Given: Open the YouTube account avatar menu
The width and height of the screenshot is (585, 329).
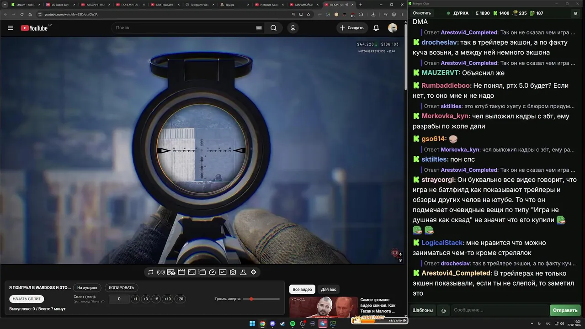Looking at the screenshot, I should (393, 28).
